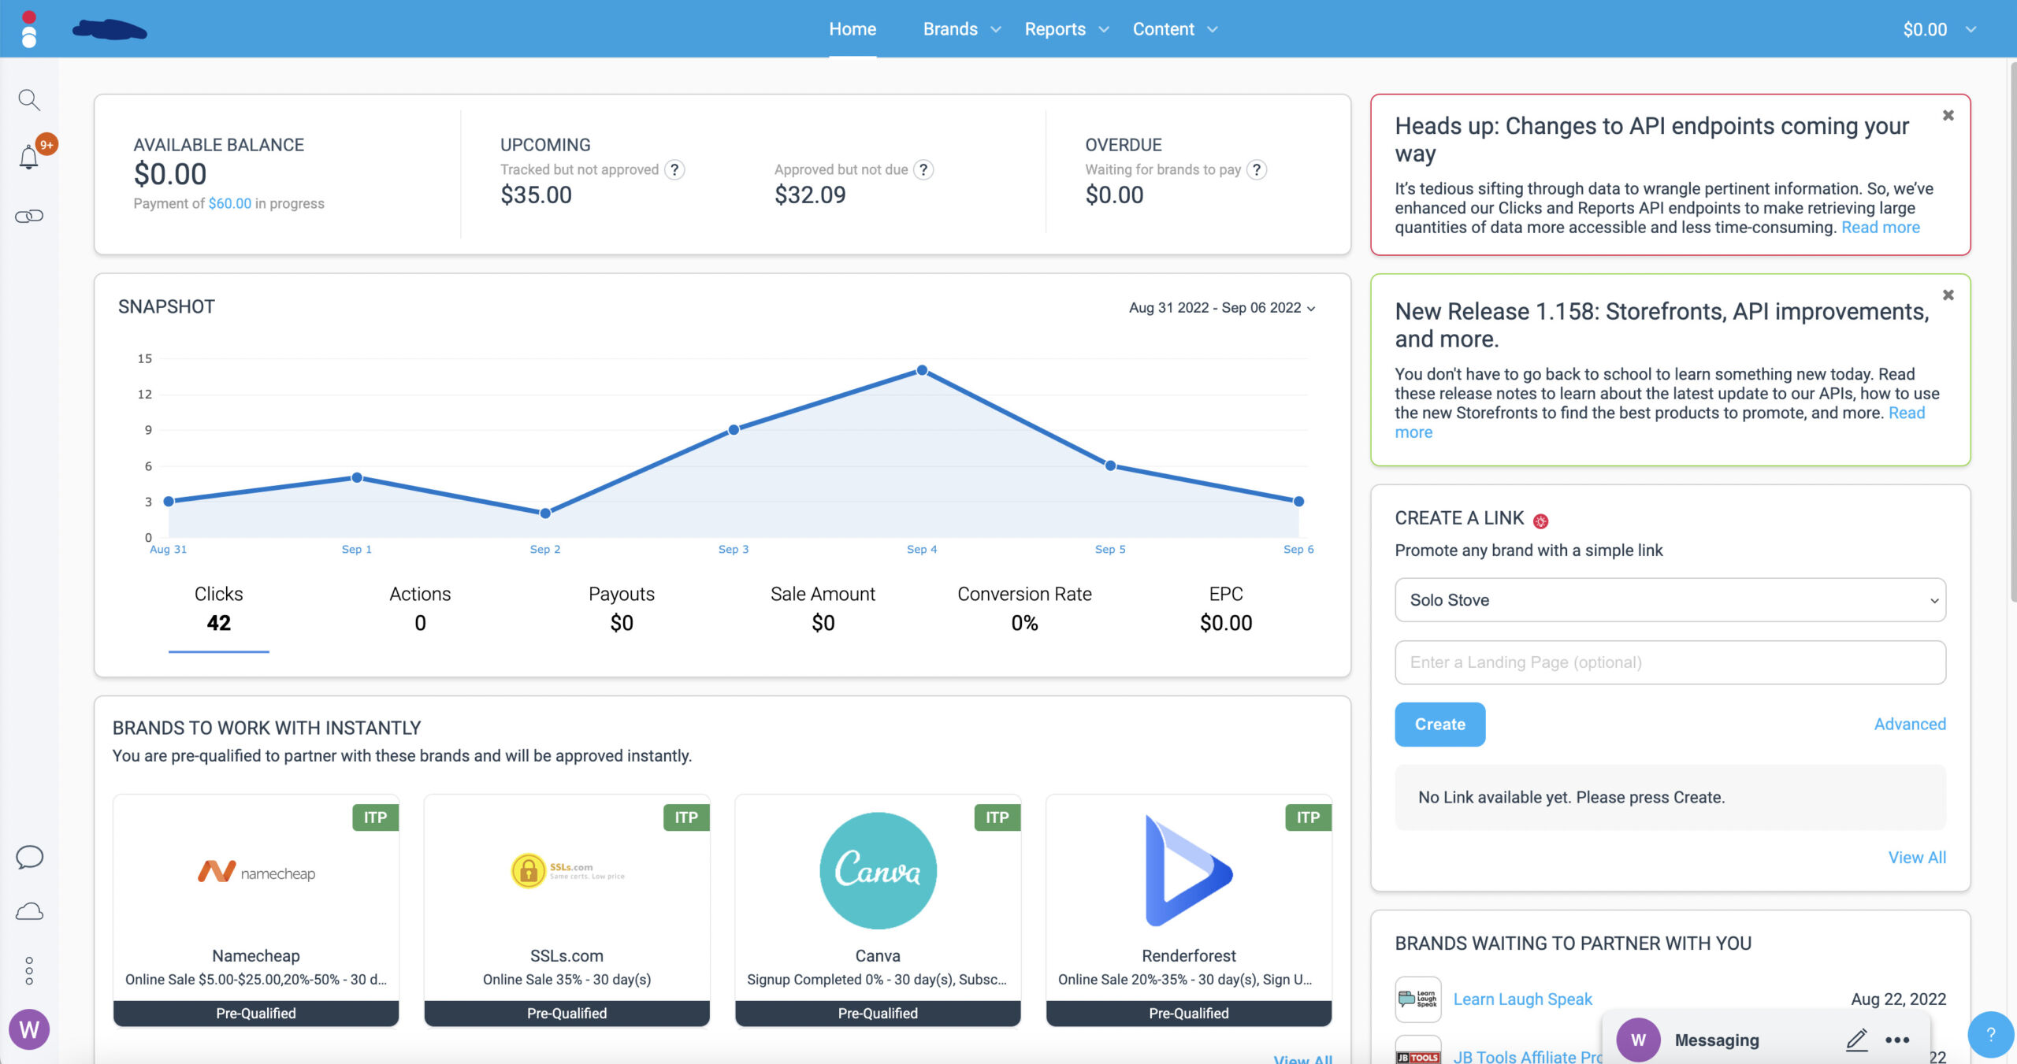Click the Advanced link next to Create button

tap(1911, 724)
